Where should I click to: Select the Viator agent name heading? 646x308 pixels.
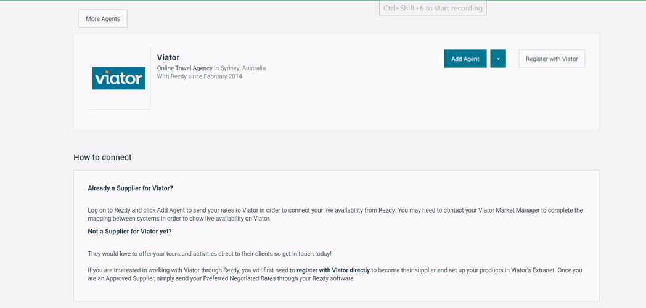tap(168, 58)
